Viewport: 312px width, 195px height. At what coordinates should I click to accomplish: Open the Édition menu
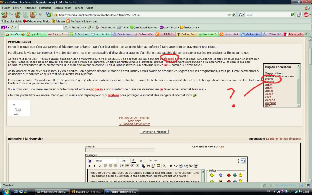click(x=17, y=8)
